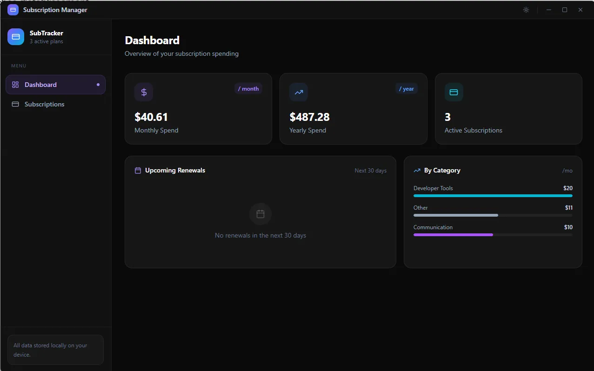The height and width of the screenshot is (371, 594).
Task: Click the Subscriptions card icon in the sidebar
Action: (x=15, y=104)
